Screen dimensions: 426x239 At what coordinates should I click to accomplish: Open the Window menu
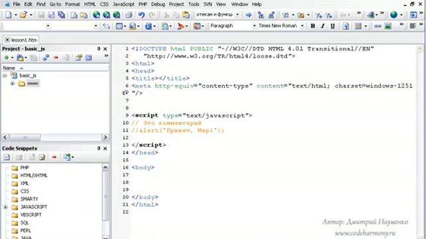(x=240, y=5)
